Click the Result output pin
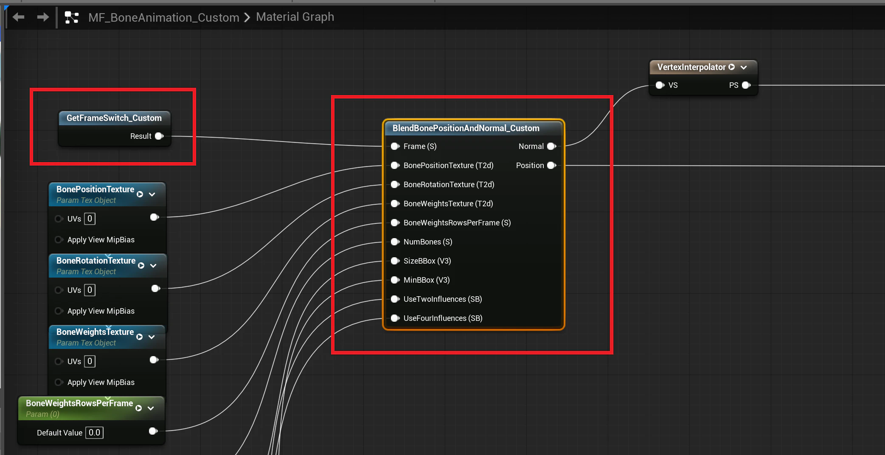885x455 pixels. pyautogui.click(x=159, y=136)
